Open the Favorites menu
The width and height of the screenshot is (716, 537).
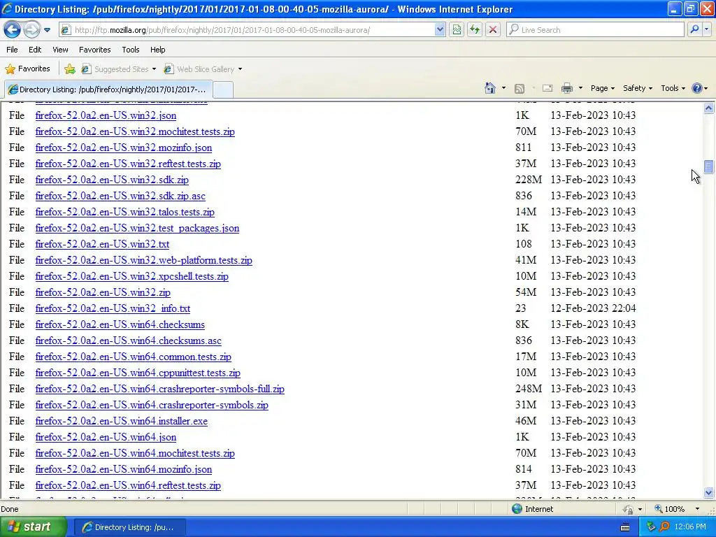coord(95,50)
